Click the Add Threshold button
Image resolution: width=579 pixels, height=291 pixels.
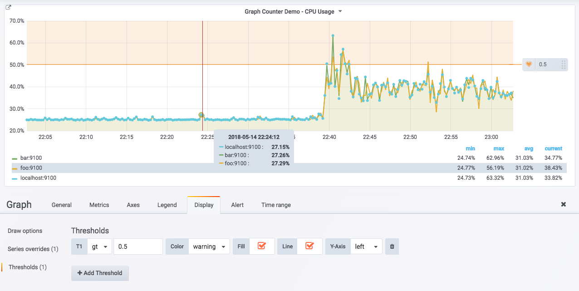click(x=100, y=273)
